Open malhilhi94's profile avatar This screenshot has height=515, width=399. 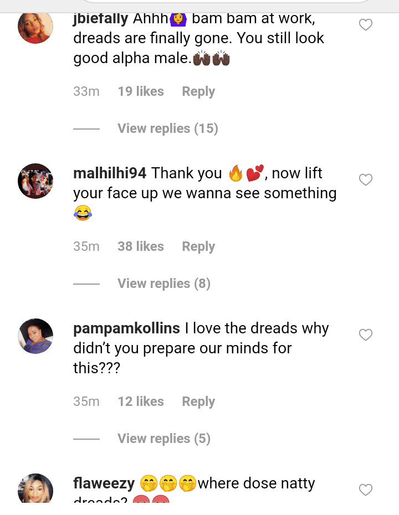click(35, 181)
